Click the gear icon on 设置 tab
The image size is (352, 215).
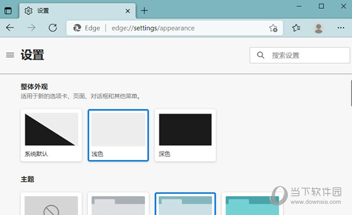pos(29,11)
